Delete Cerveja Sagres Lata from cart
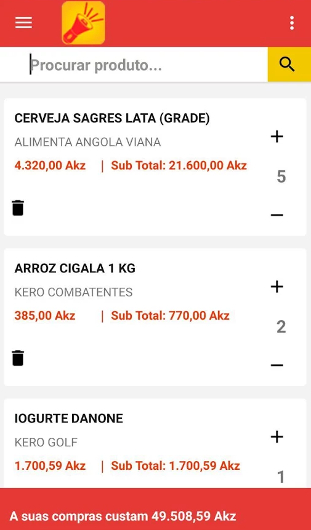Screen dimensions: 311x530 [x=18, y=208]
